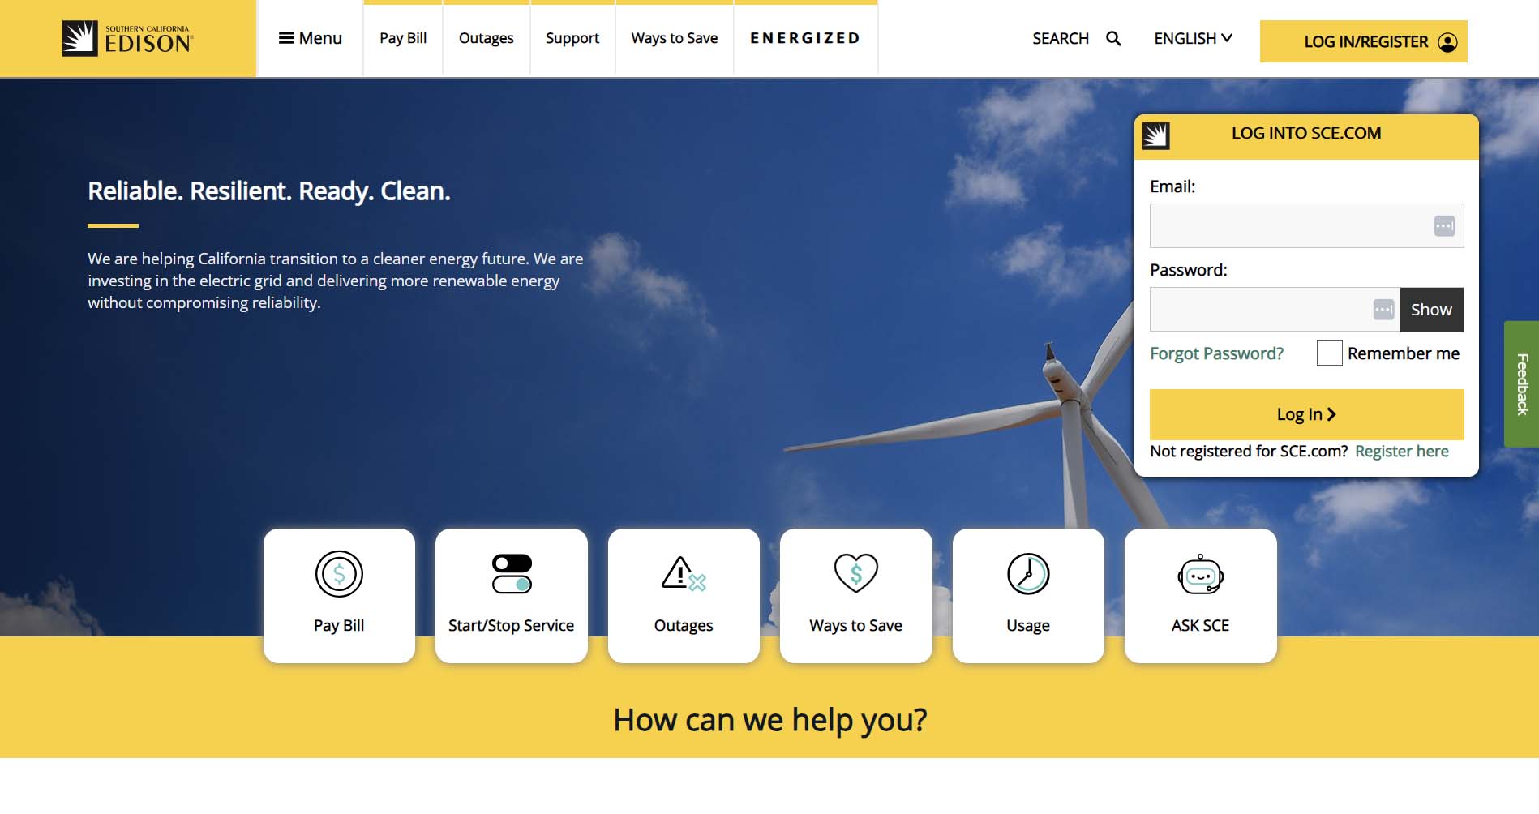Image resolution: width=1539 pixels, height=814 pixels.
Task: Open the Feedback side tab
Action: (x=1522, y=383)
